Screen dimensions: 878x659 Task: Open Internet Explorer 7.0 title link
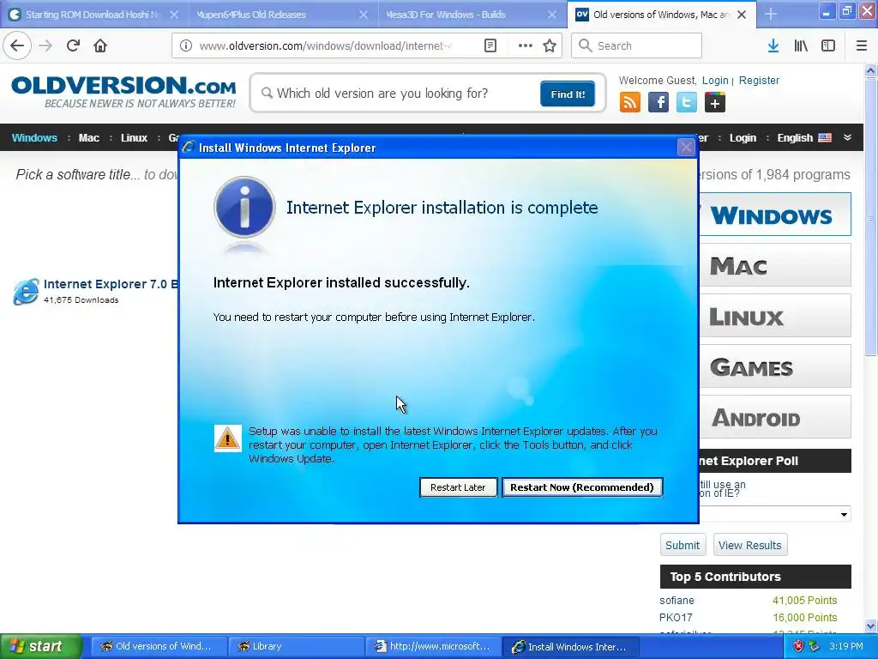point(111,284)
